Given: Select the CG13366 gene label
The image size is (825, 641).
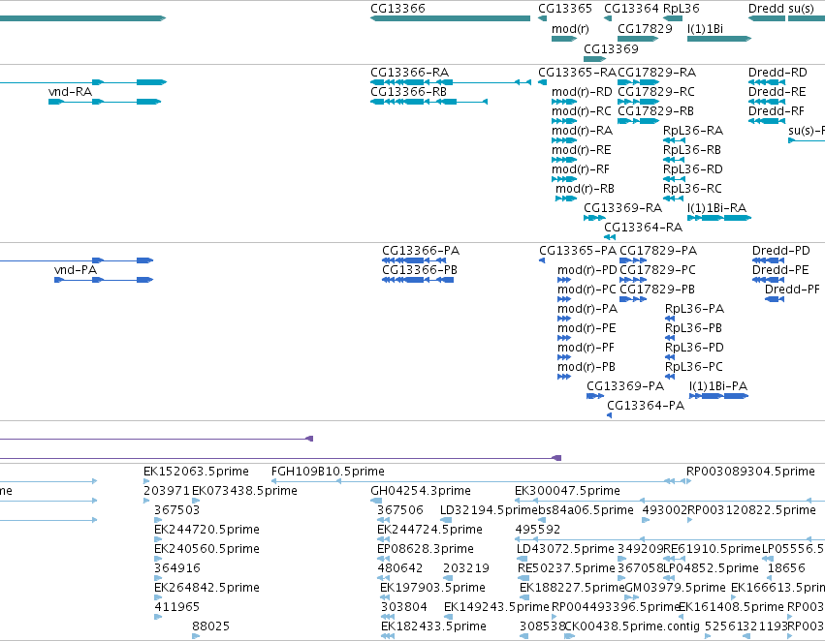Looking at the screenshot, I should click(x=397, y=9).
